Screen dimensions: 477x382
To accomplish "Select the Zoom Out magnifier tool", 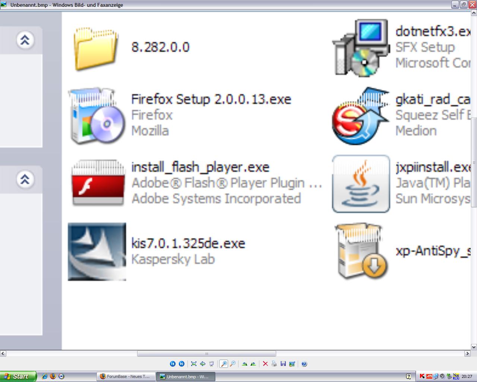I will [x=233, y=364].
